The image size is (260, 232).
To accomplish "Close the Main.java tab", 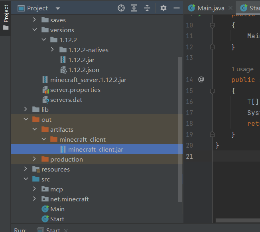I will tap(230, 8).
